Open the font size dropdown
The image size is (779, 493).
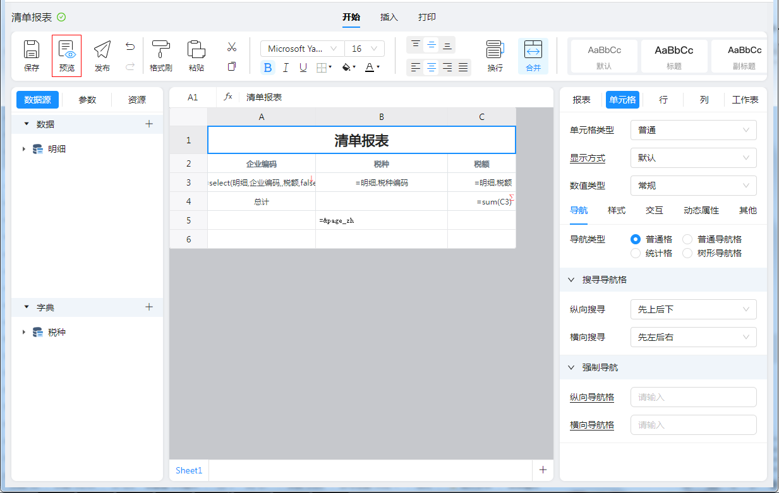365,49
